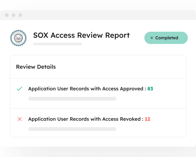Select the SOX Access Review Report title
The height and width of the screenshot is (157, 196).
tap(81, 35)
